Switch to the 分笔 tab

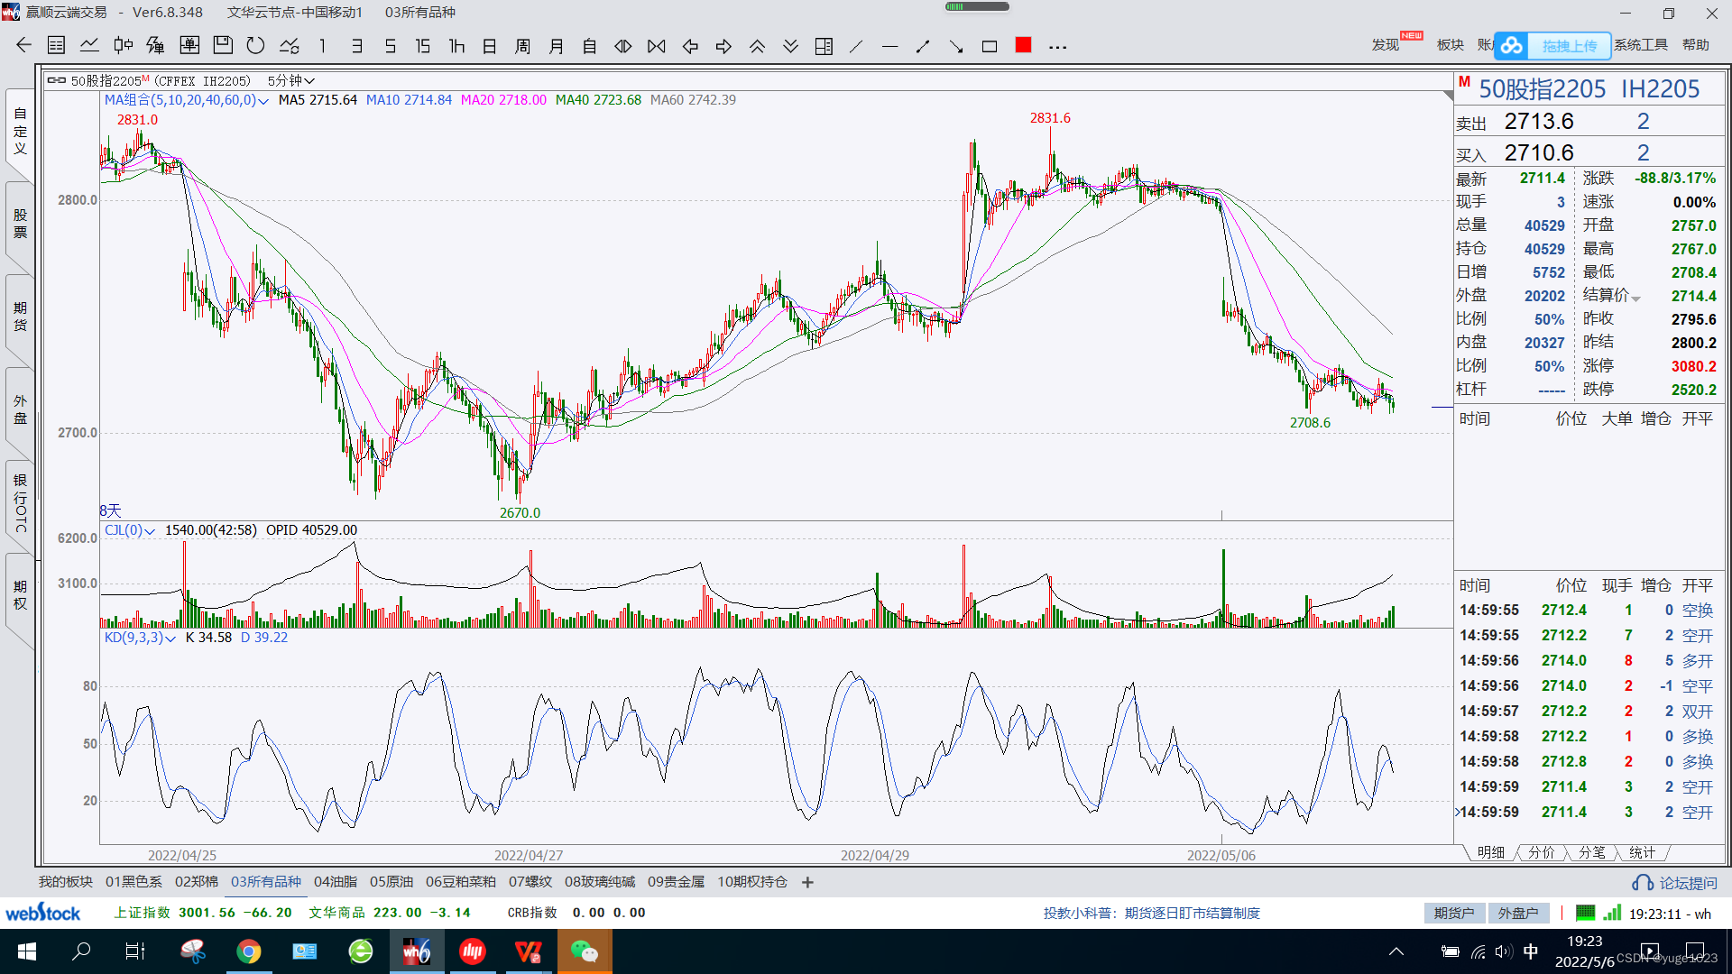click(x=1592, y=852)
